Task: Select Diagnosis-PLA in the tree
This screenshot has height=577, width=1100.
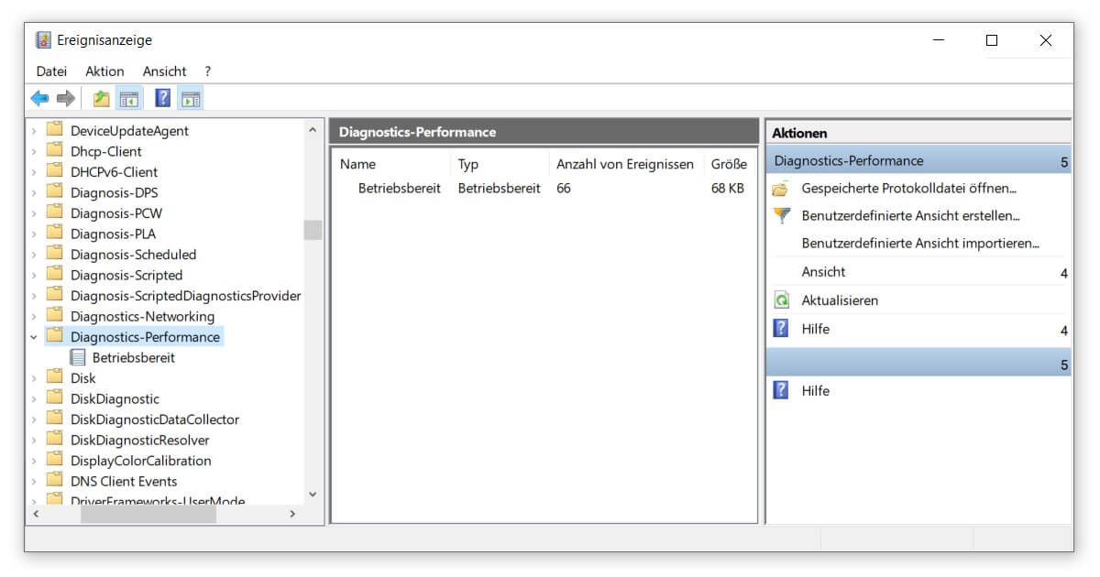Action: [114, 234]
